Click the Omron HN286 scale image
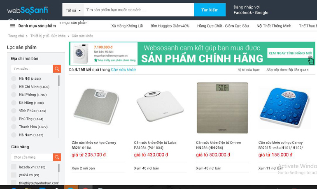 coord(222,108)
